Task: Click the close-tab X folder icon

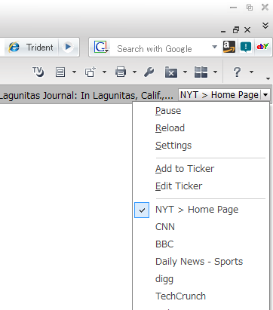Action: click(x=171, y=72)
